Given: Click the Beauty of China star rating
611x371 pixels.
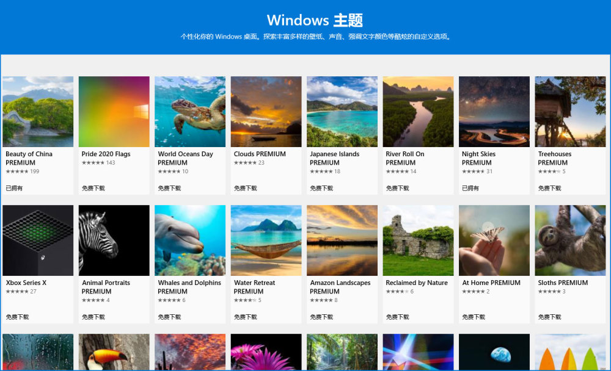Looking at the screenshot, I should (x=22, y=171).
